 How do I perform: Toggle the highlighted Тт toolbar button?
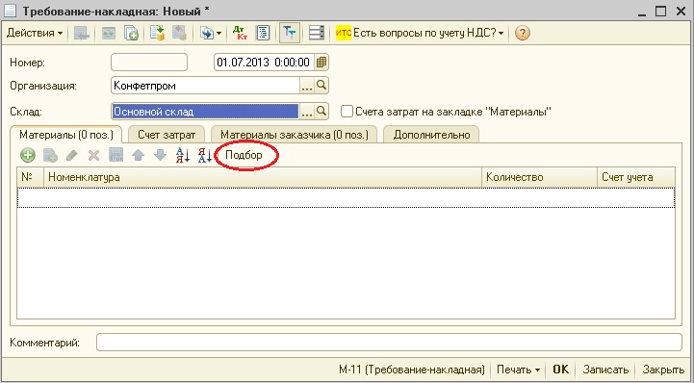[290, 33]
